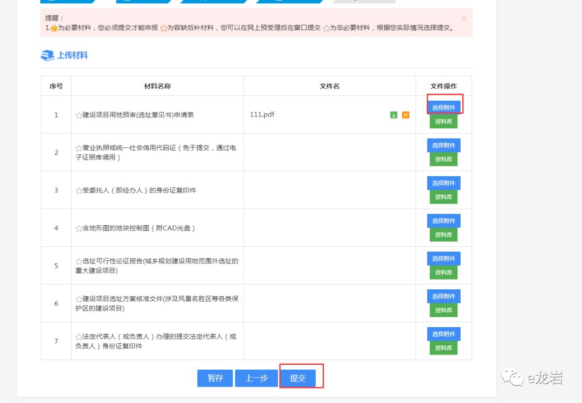Dismiss the pink reminder notice
Image resolution: width=582 pixels, height=403 pixels.
pyautogui.click(x=464, y=18)
